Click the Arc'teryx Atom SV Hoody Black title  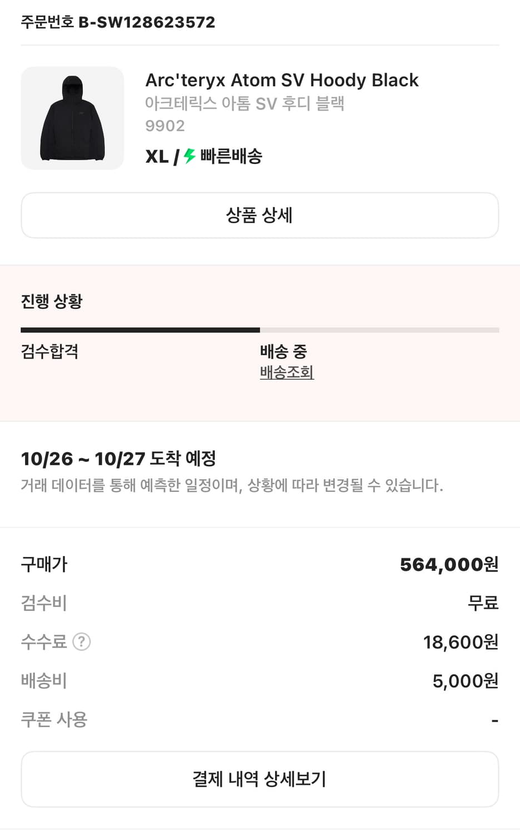[x=282, y=80]
